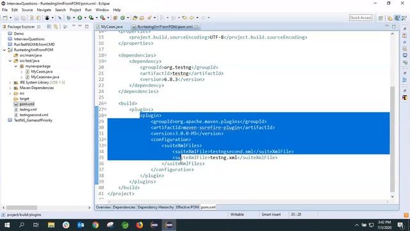
Task: Collapse the RuntestngXmlFromPOM project node
Action: (x=4, y=50)
